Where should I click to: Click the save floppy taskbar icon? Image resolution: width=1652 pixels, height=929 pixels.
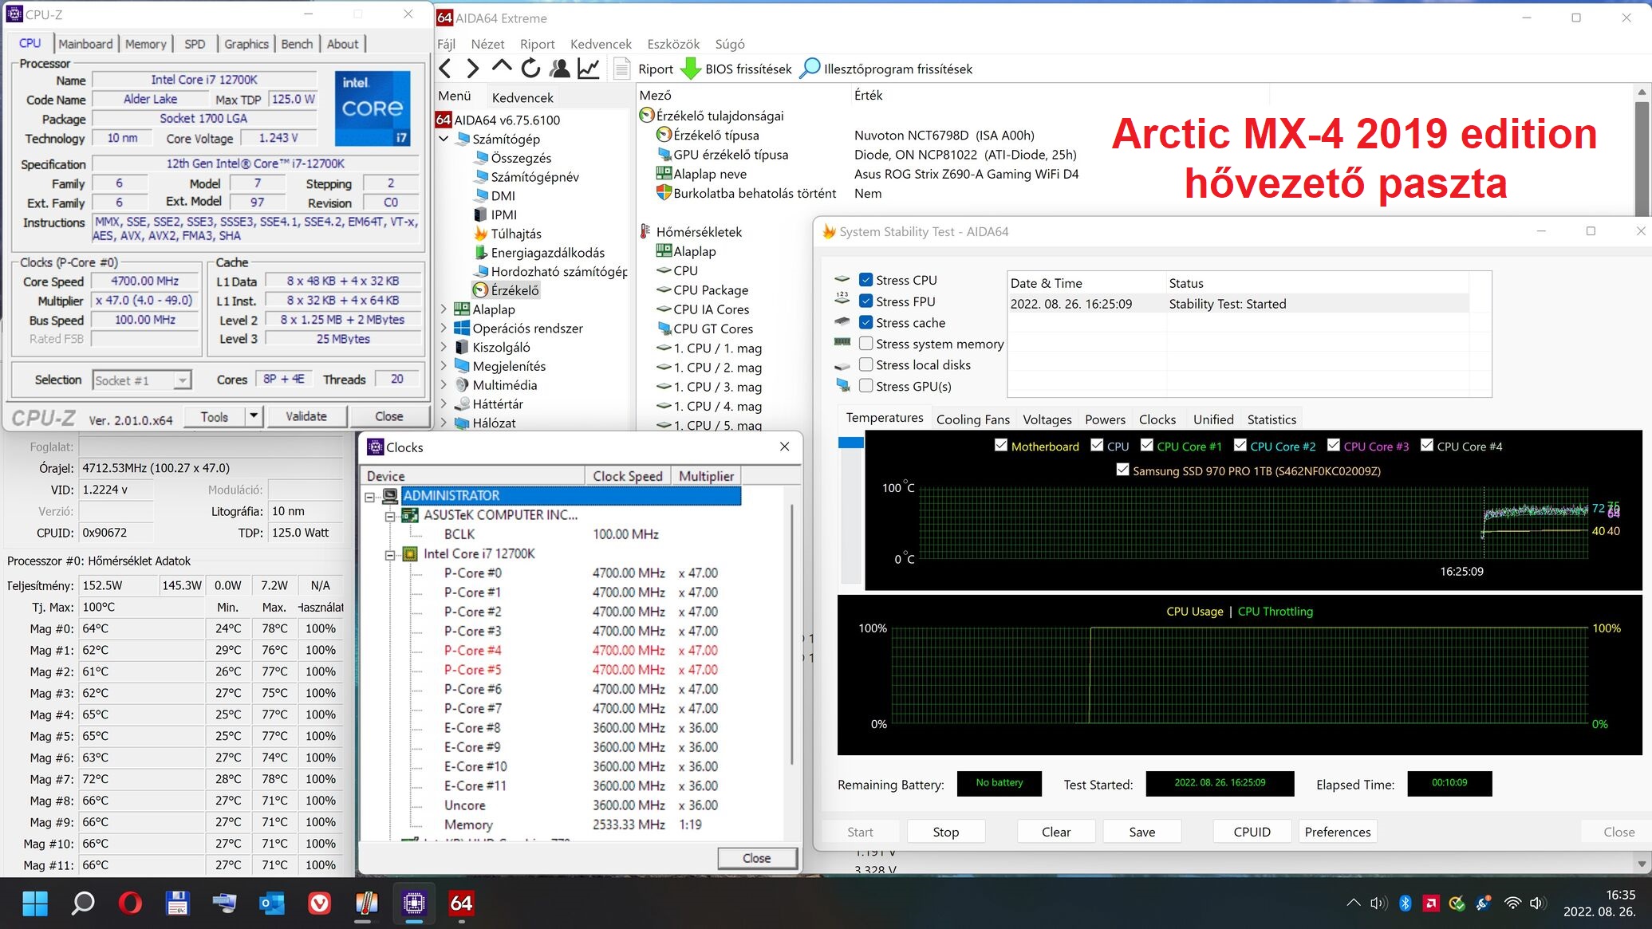(x=177, y=903)
